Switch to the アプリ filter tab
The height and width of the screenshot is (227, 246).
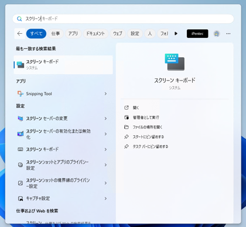pyautogui.click(x=73, y=34)
